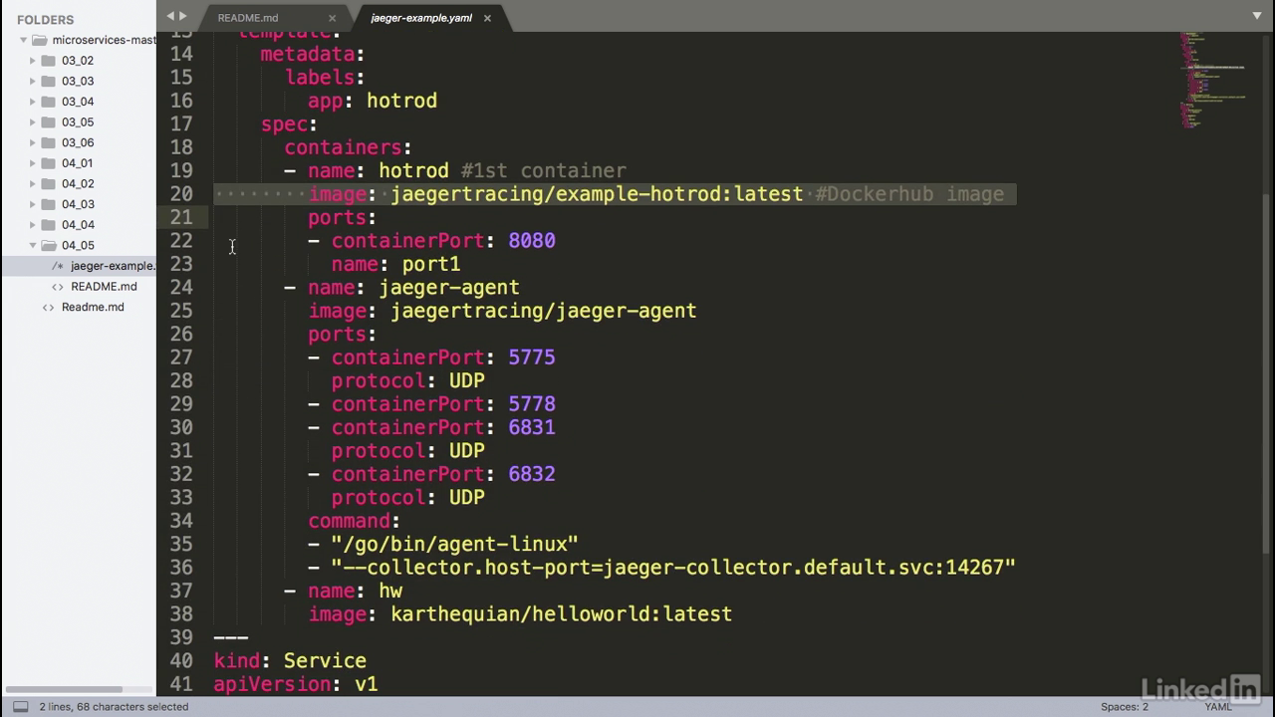Expand the 03_05 folder
The width and height of the screenshot is (1275, 717).
(x=32, y=121)
